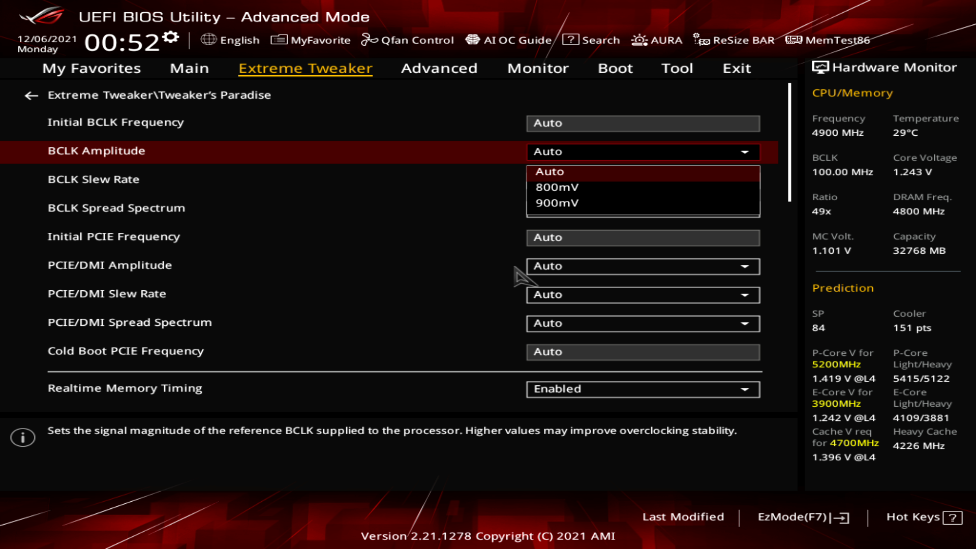This screenshot has height=549, width=976.
Task: Switch to the Monitor tab
Action: coord(538,68)
